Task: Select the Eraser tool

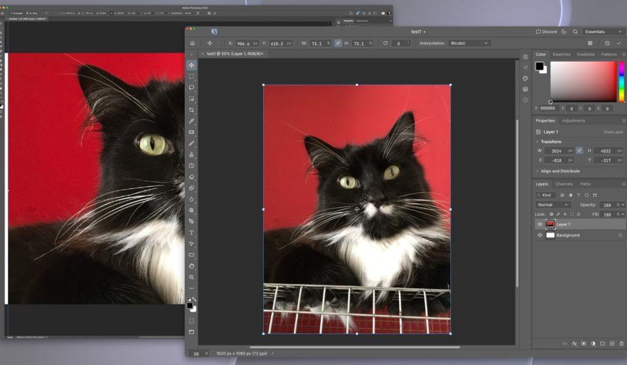Action: pyautogui.click(x=191, y=177)
